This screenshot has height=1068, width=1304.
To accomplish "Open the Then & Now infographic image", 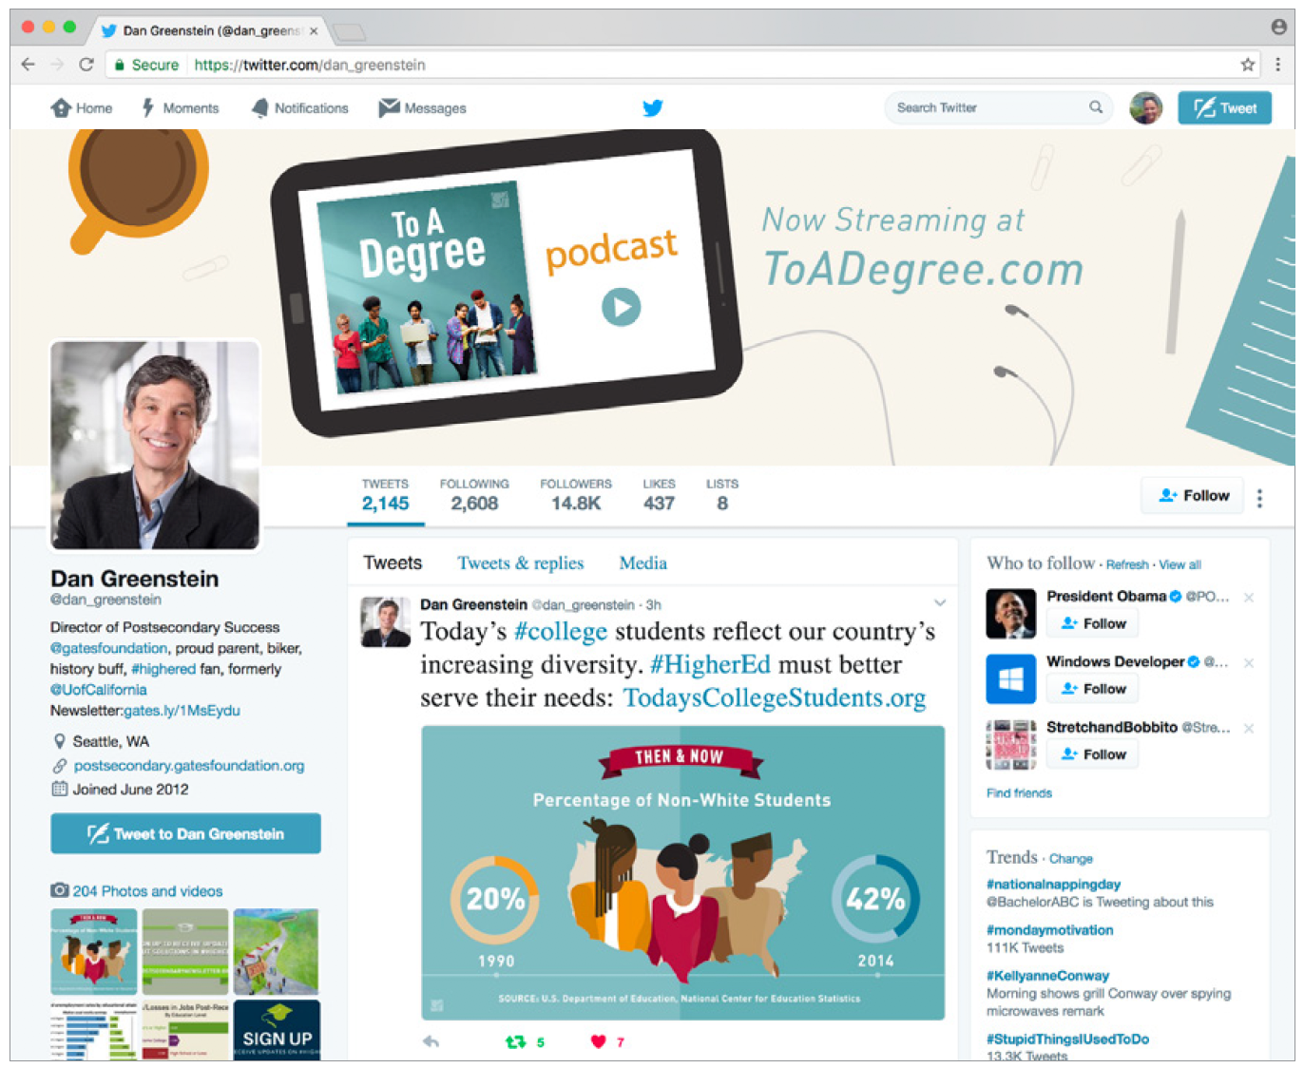I will point(682,872).
